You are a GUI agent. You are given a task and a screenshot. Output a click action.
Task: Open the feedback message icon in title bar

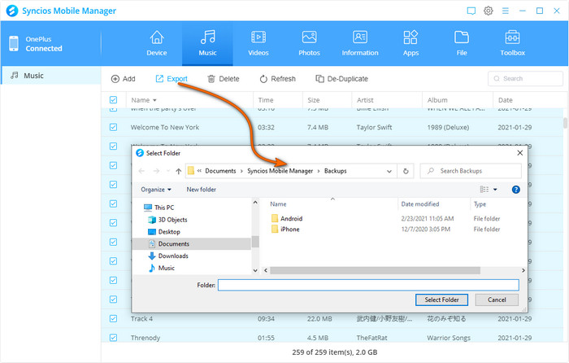pos(471,11)
